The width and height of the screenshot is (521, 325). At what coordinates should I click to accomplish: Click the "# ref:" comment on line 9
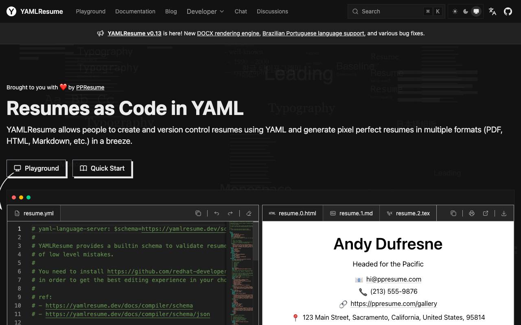coord(42,297)
